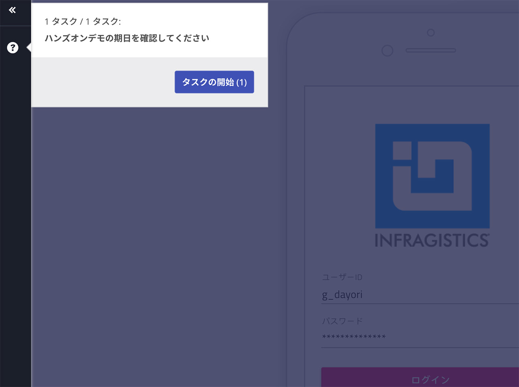Click empty space in the dark sidebar
This screenshot has height=387, width=519.
point(15,202)
